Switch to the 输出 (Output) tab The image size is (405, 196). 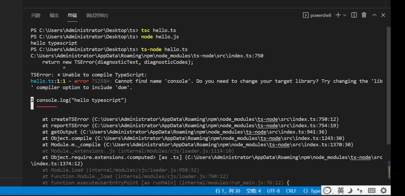tap(54, 15)
